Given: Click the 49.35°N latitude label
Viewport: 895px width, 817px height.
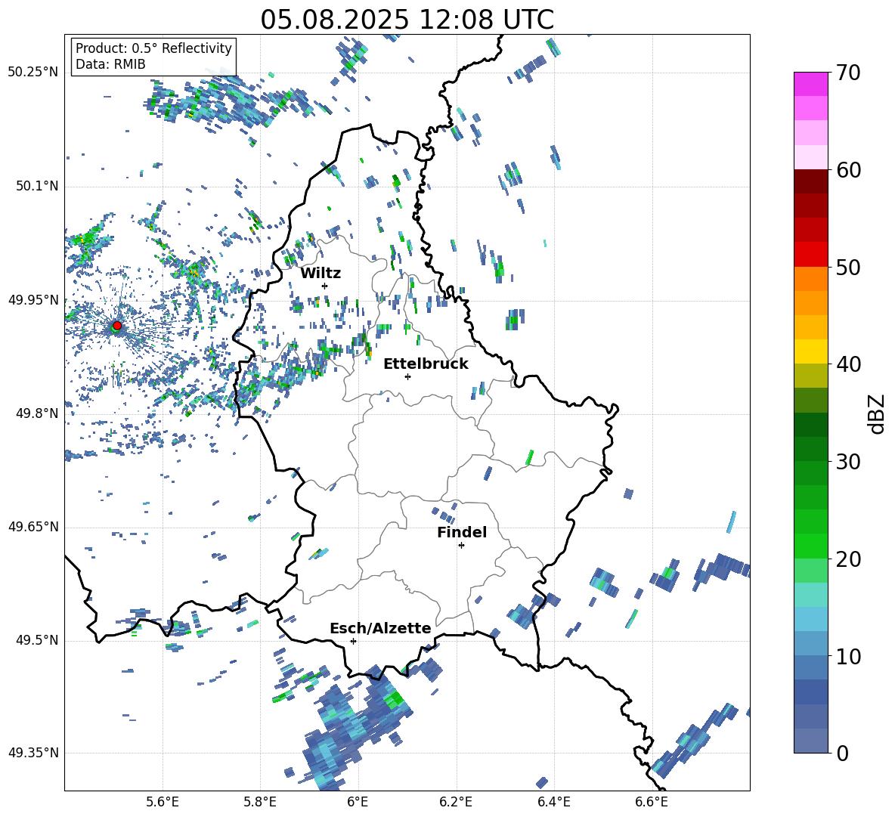Looking at the screenshot, I should (x=33, y=753).
